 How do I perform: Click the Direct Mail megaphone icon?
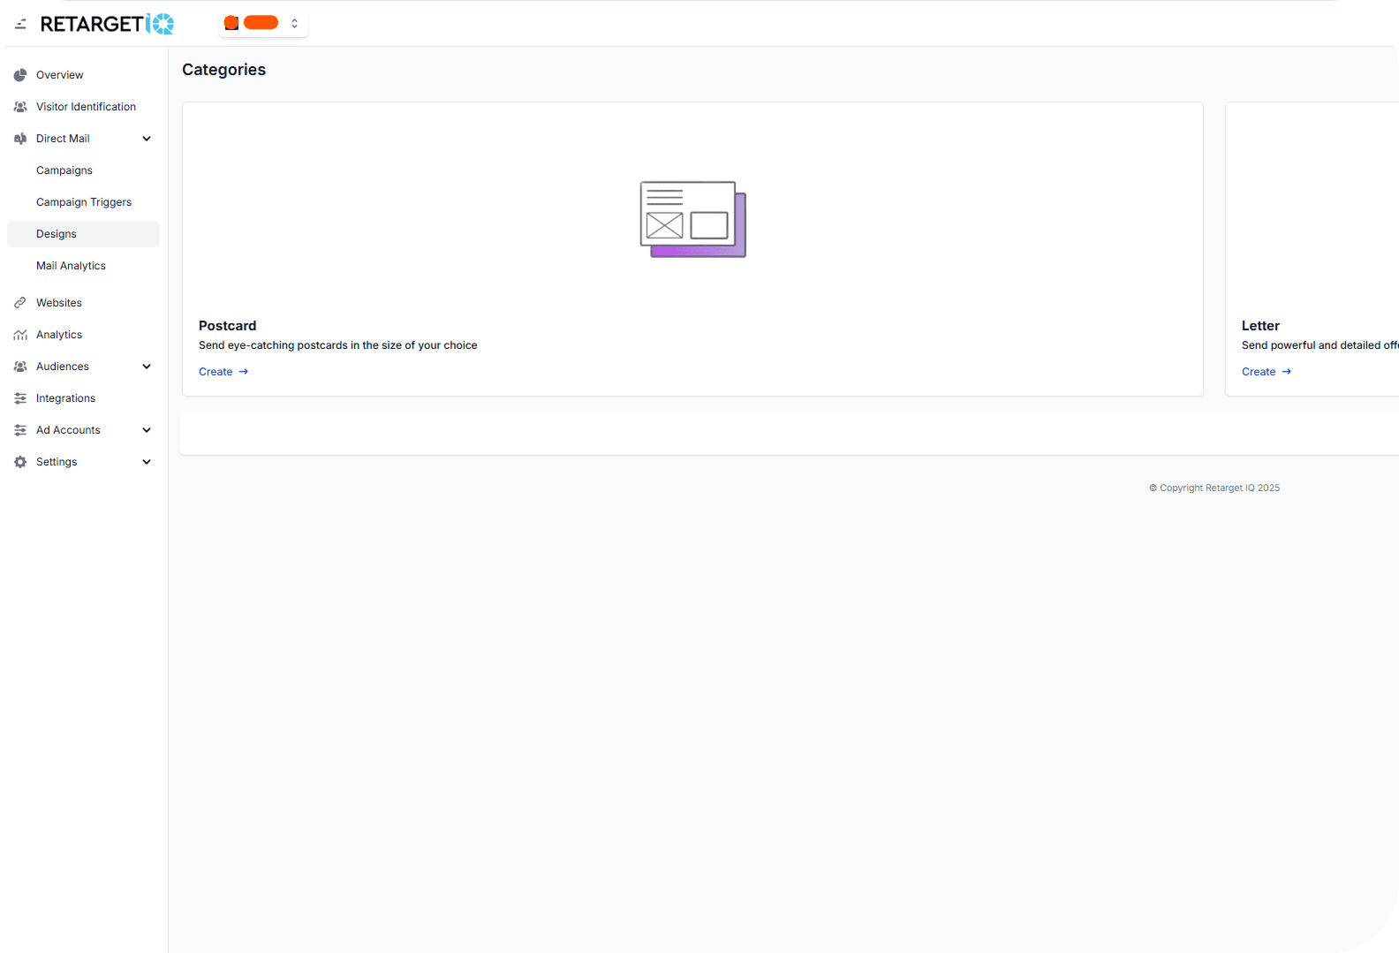20,139
